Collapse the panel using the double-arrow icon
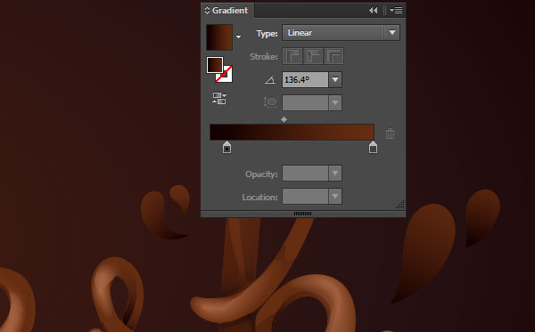The width and height of the screenshot is (535, 332). [374, 11]
